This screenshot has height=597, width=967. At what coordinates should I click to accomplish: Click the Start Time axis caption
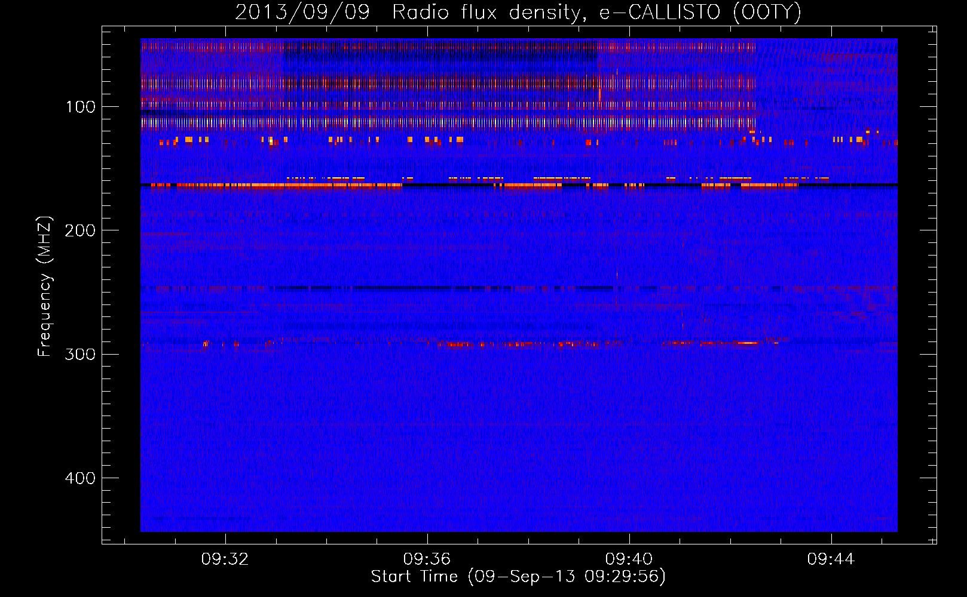[x=518, y=577]
